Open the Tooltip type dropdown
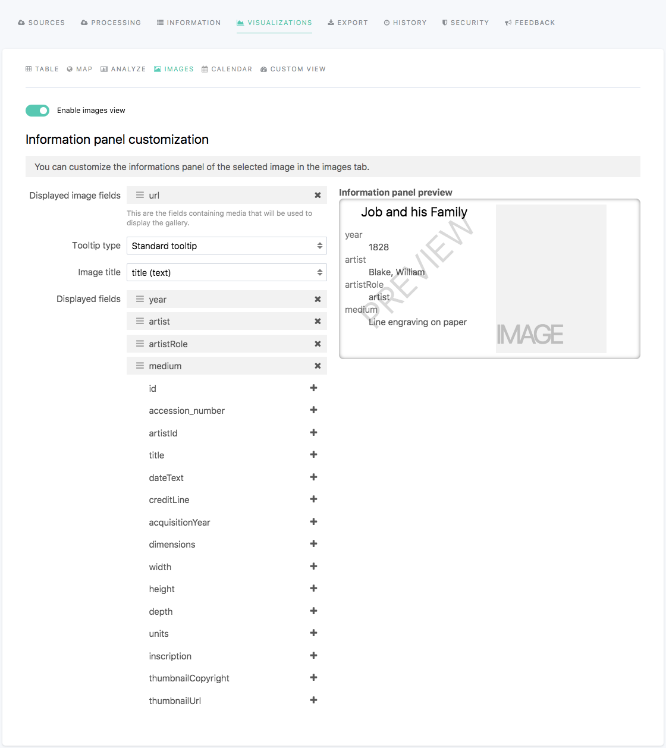 227,246
